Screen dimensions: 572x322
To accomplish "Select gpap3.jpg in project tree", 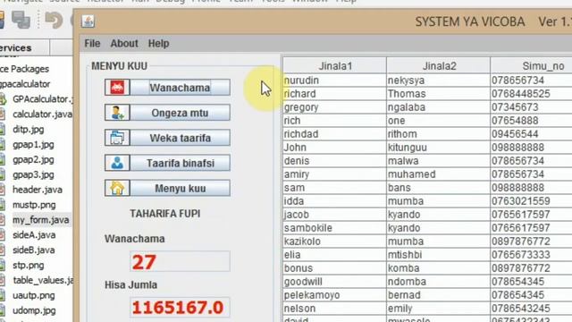I will (x=33, y=175).
